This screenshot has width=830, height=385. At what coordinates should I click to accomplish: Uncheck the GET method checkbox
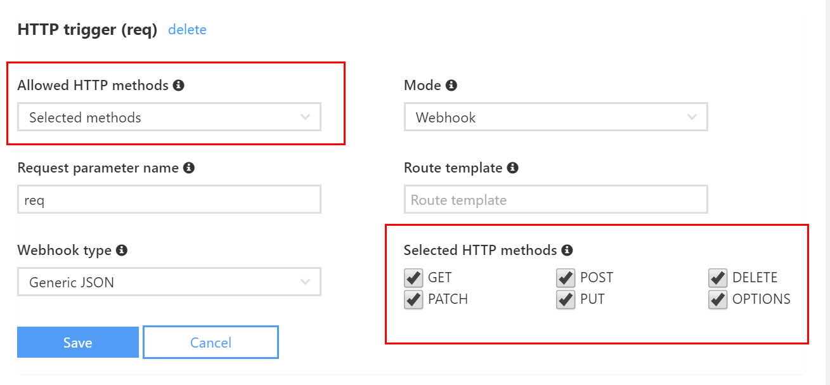click(413, 278)
